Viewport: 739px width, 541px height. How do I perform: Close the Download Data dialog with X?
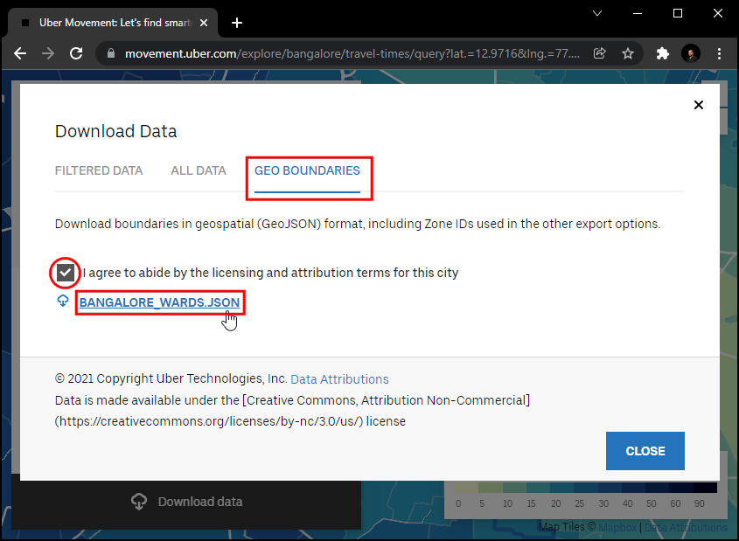pyautogui.click(x=698, y=105)
